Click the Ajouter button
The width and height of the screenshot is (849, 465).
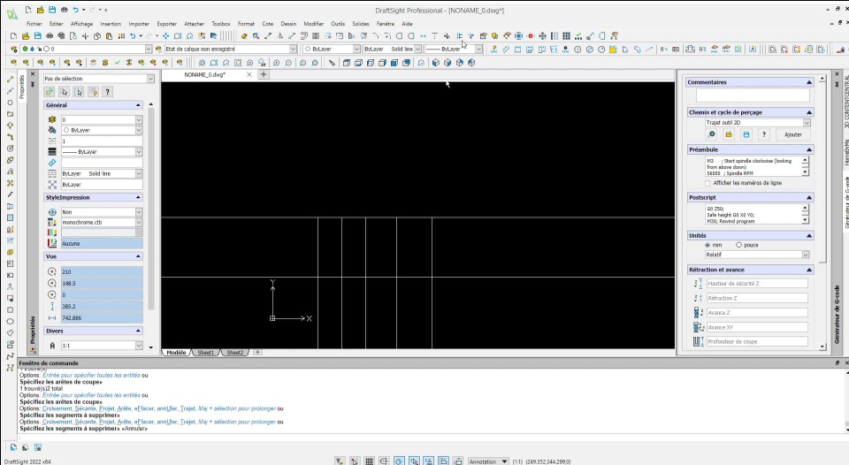click(792, 134)
